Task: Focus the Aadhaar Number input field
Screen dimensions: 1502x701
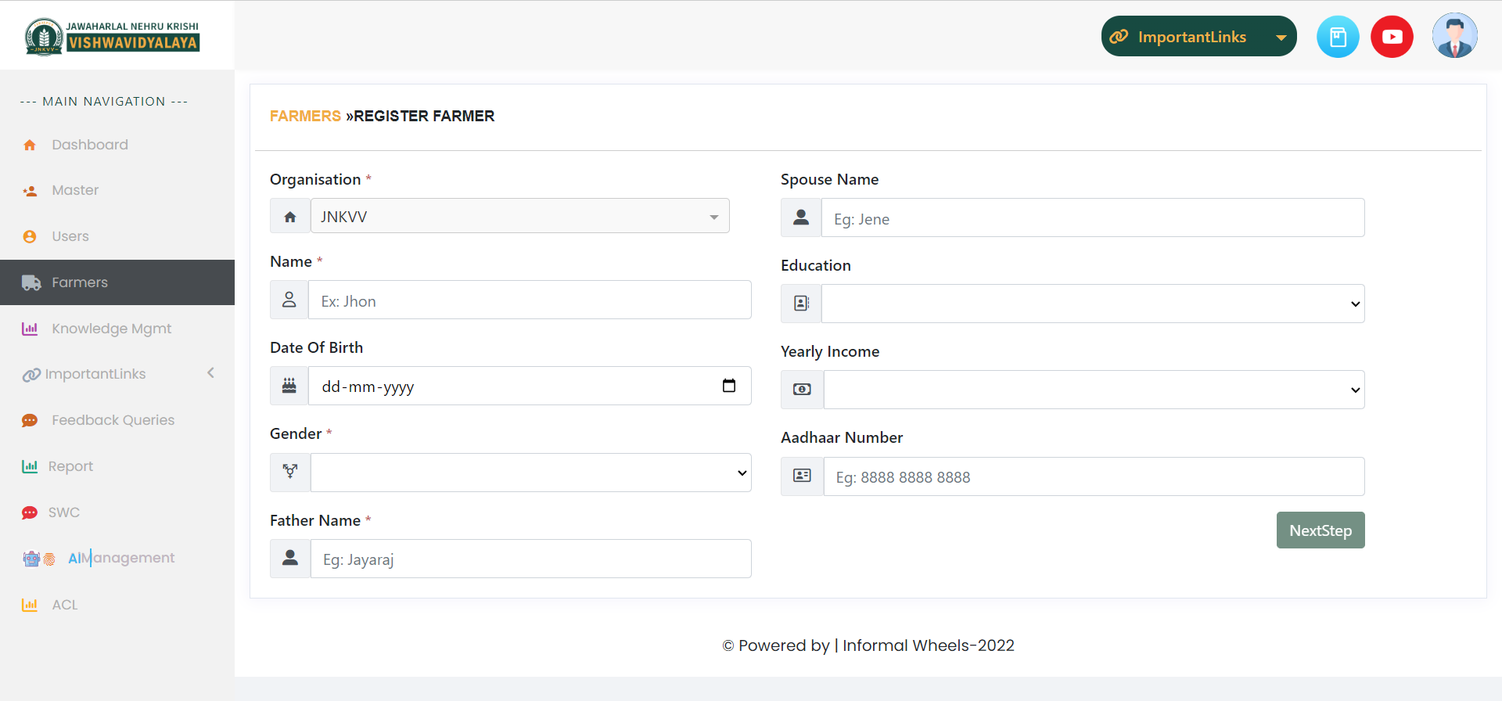Action: tap(1094, 476)
